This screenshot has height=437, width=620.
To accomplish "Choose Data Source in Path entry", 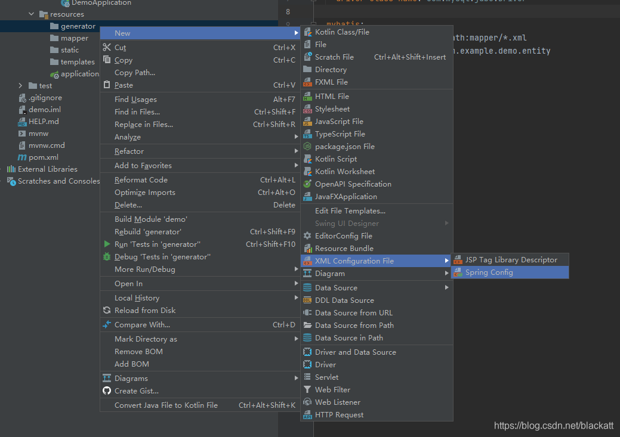I will click(x=377, y=338).
